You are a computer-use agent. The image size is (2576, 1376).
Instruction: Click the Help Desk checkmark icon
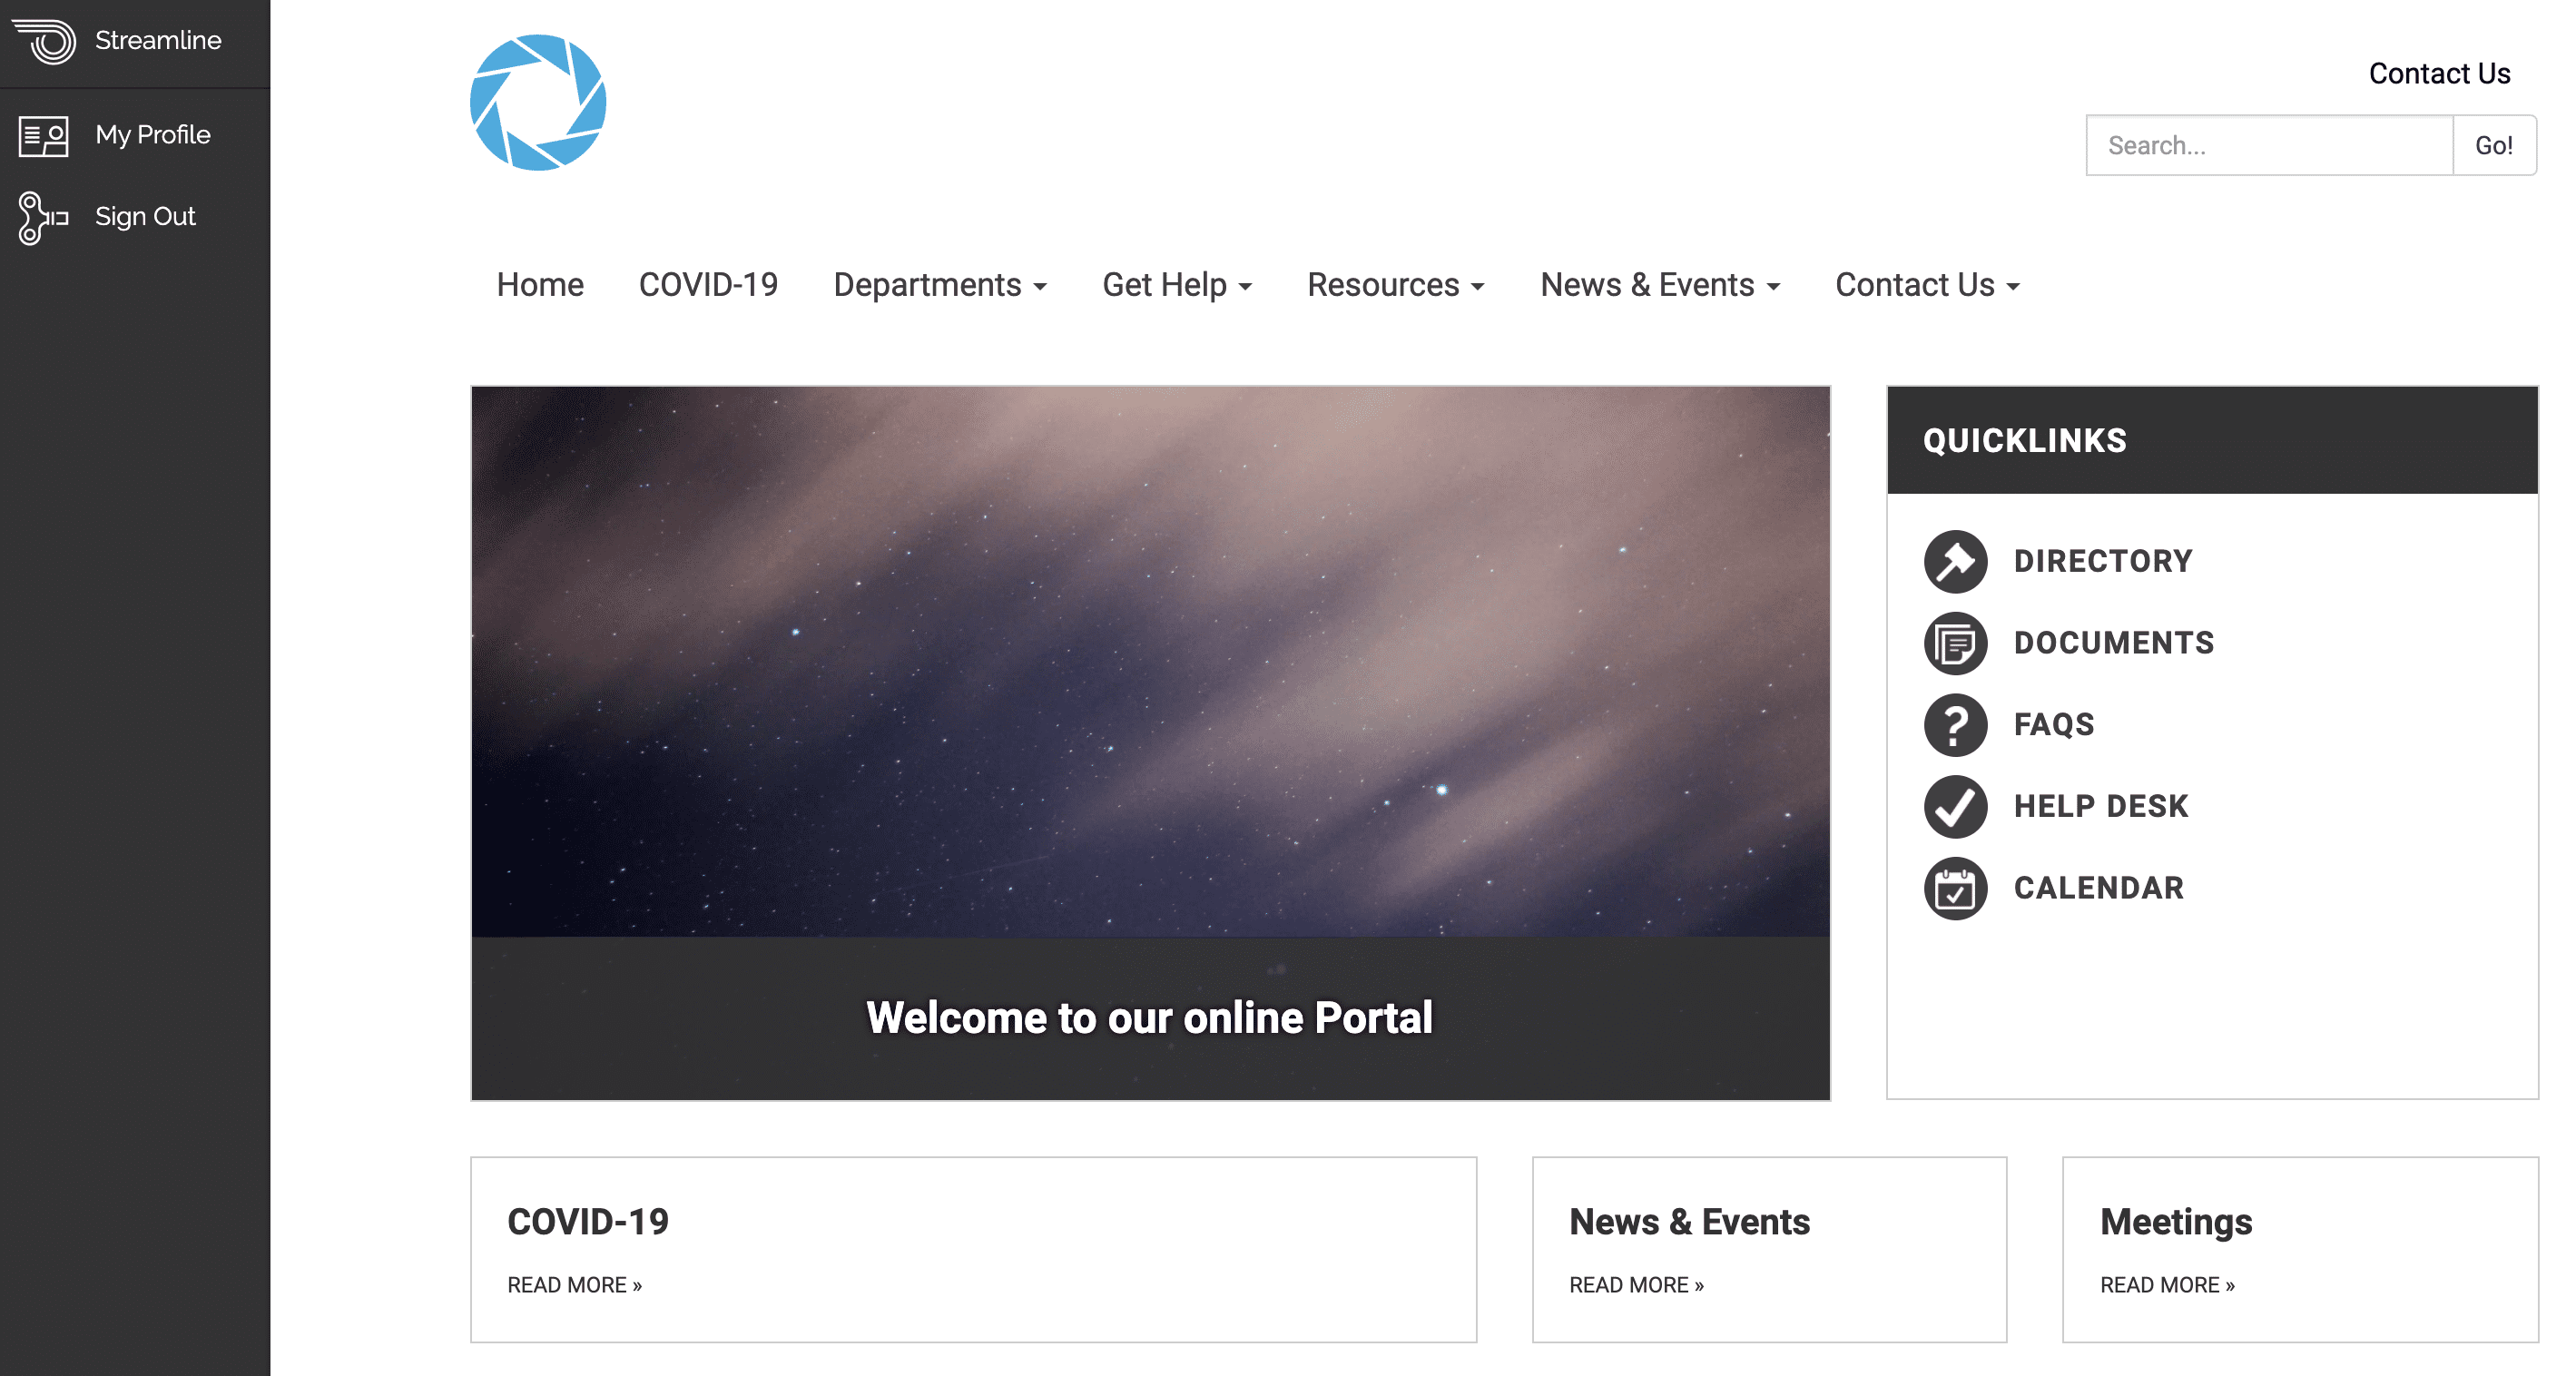(1954, 806)
